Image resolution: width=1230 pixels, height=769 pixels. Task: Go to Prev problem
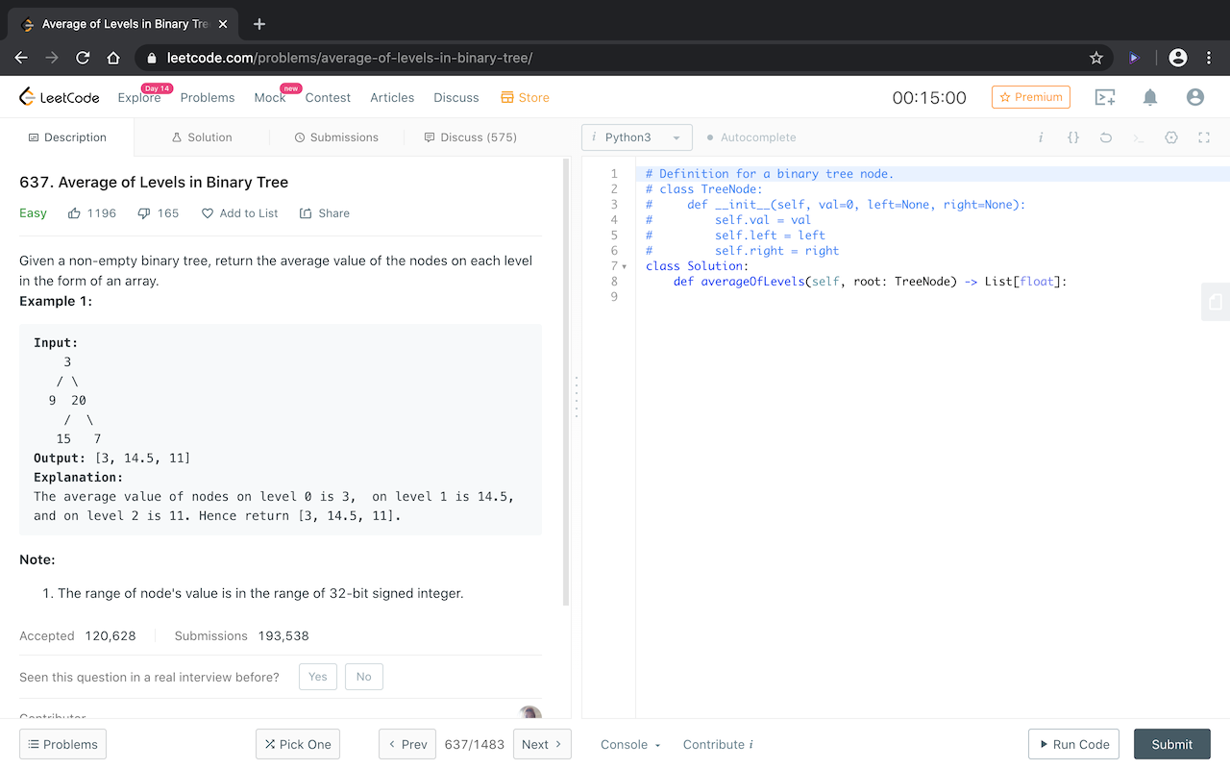coord(407,744)
